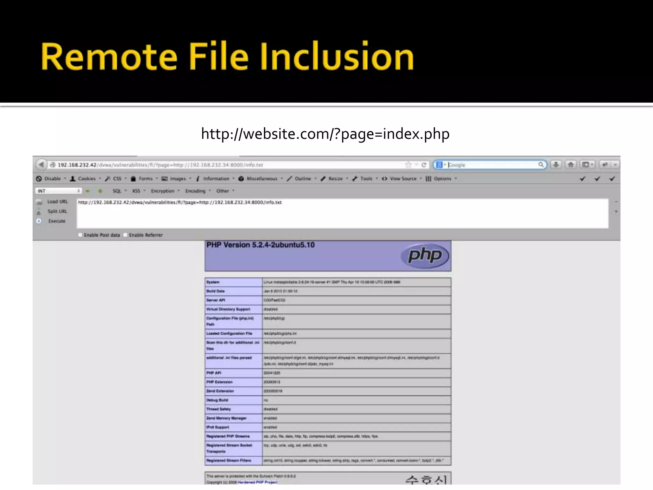This screenshot has width=653, height=490.
Task: Click the reload page icon
Action: tap(424, 165)
